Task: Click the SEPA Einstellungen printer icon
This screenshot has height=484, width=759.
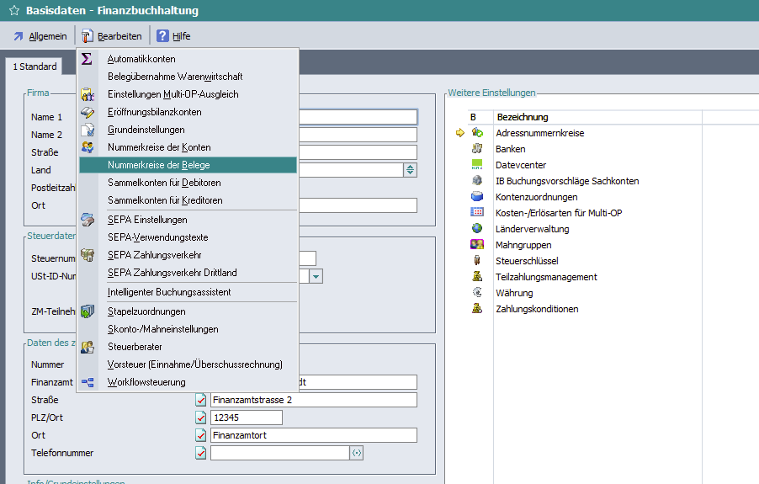Action: click(88, 220)
